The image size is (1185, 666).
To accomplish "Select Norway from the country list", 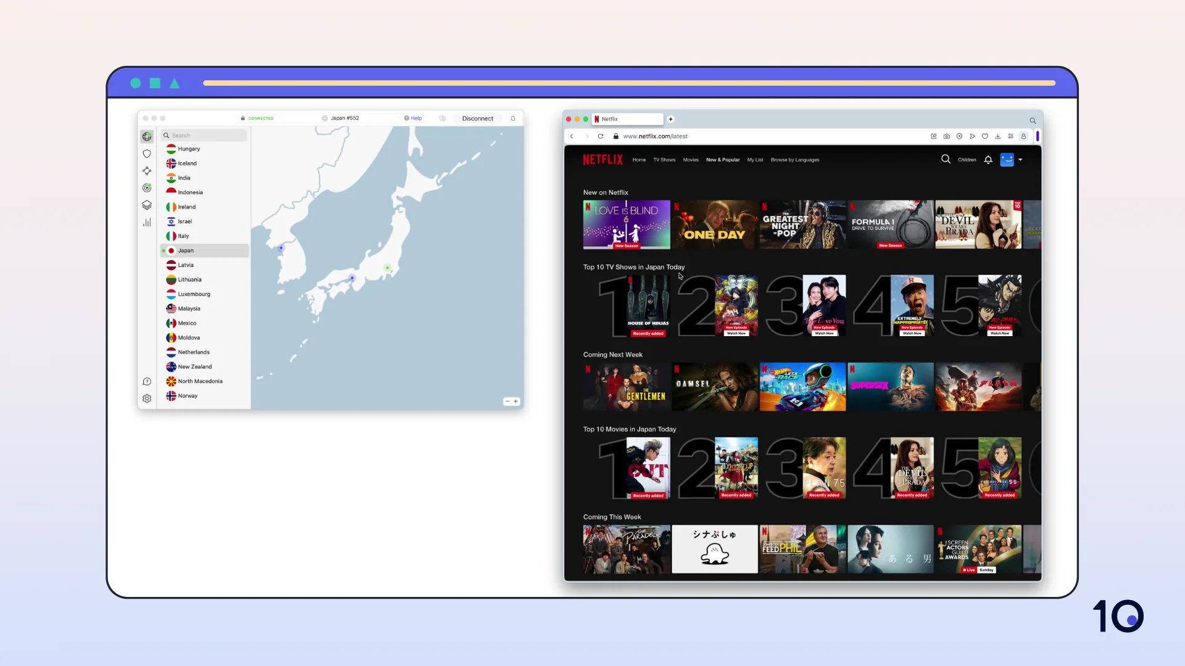I will point(188,396).
